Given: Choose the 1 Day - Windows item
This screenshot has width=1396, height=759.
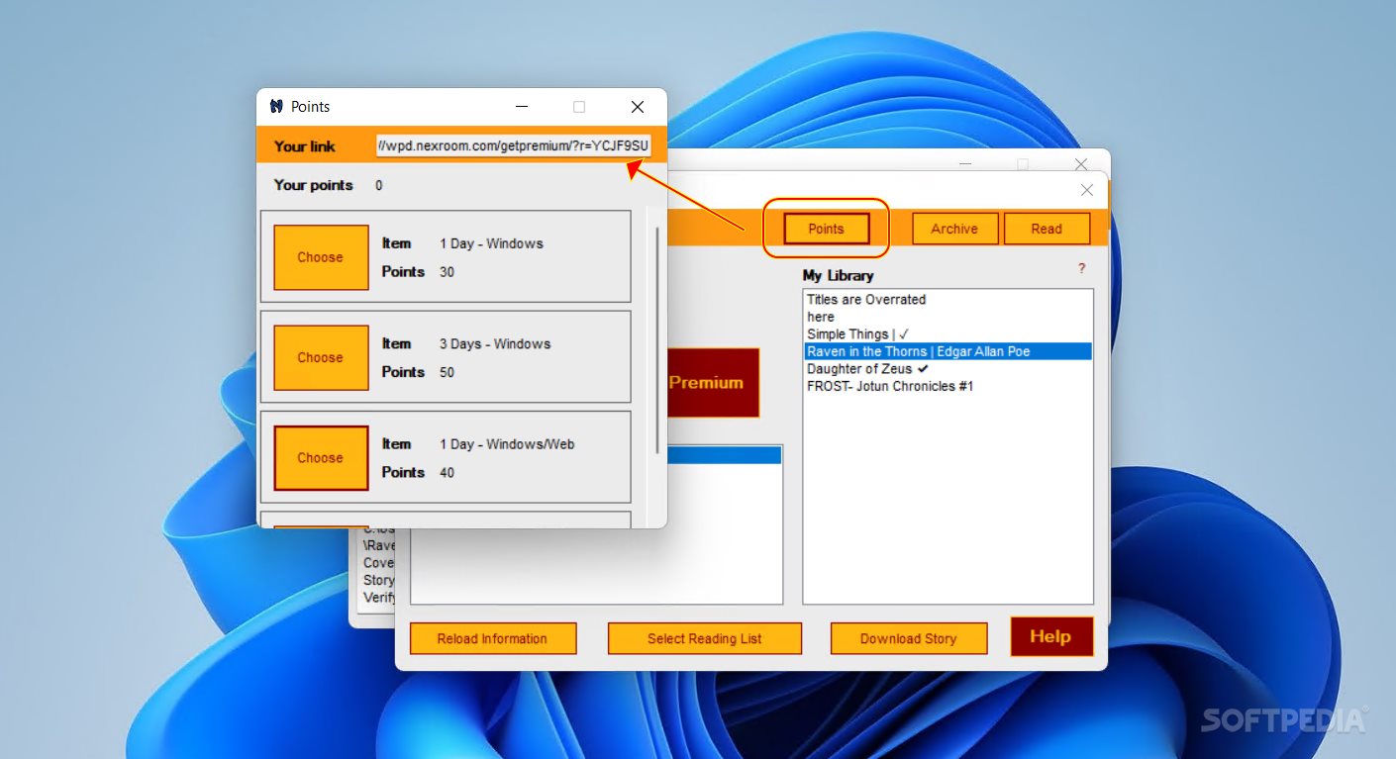Looking at the screenshot, I should 321,257.
